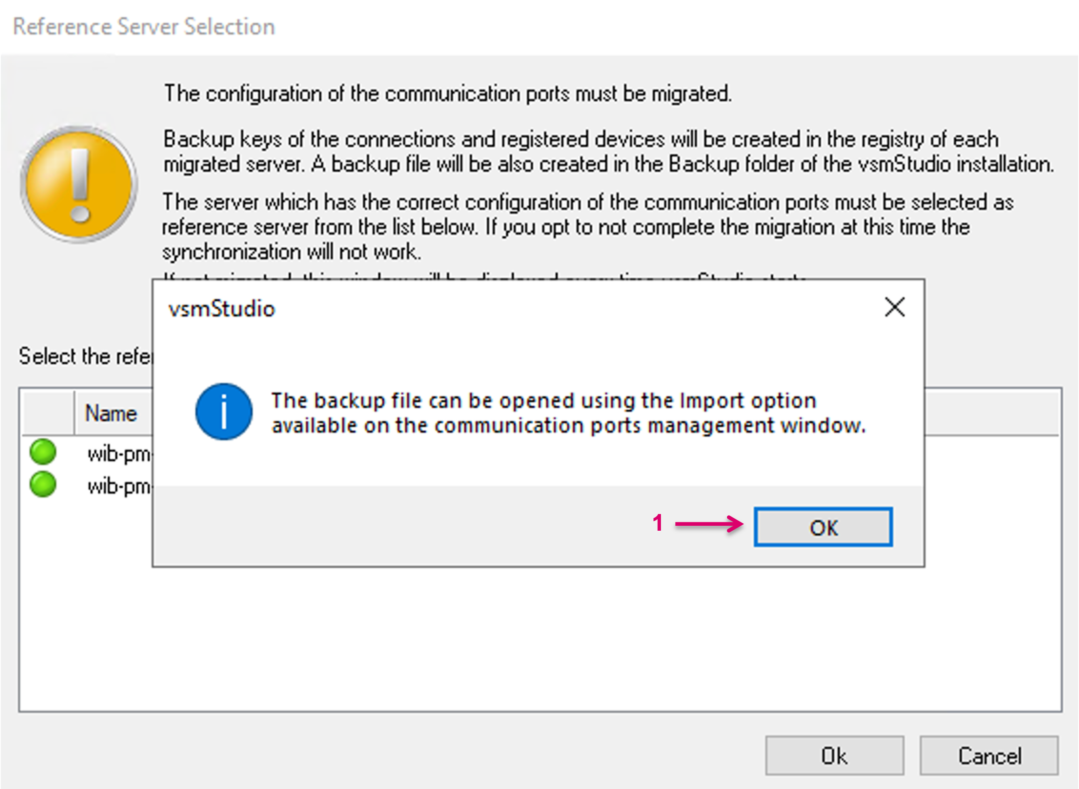Select the second wib-pm server entry
The height and width of the screenshot is (789, 1079).
coord(119,486)
